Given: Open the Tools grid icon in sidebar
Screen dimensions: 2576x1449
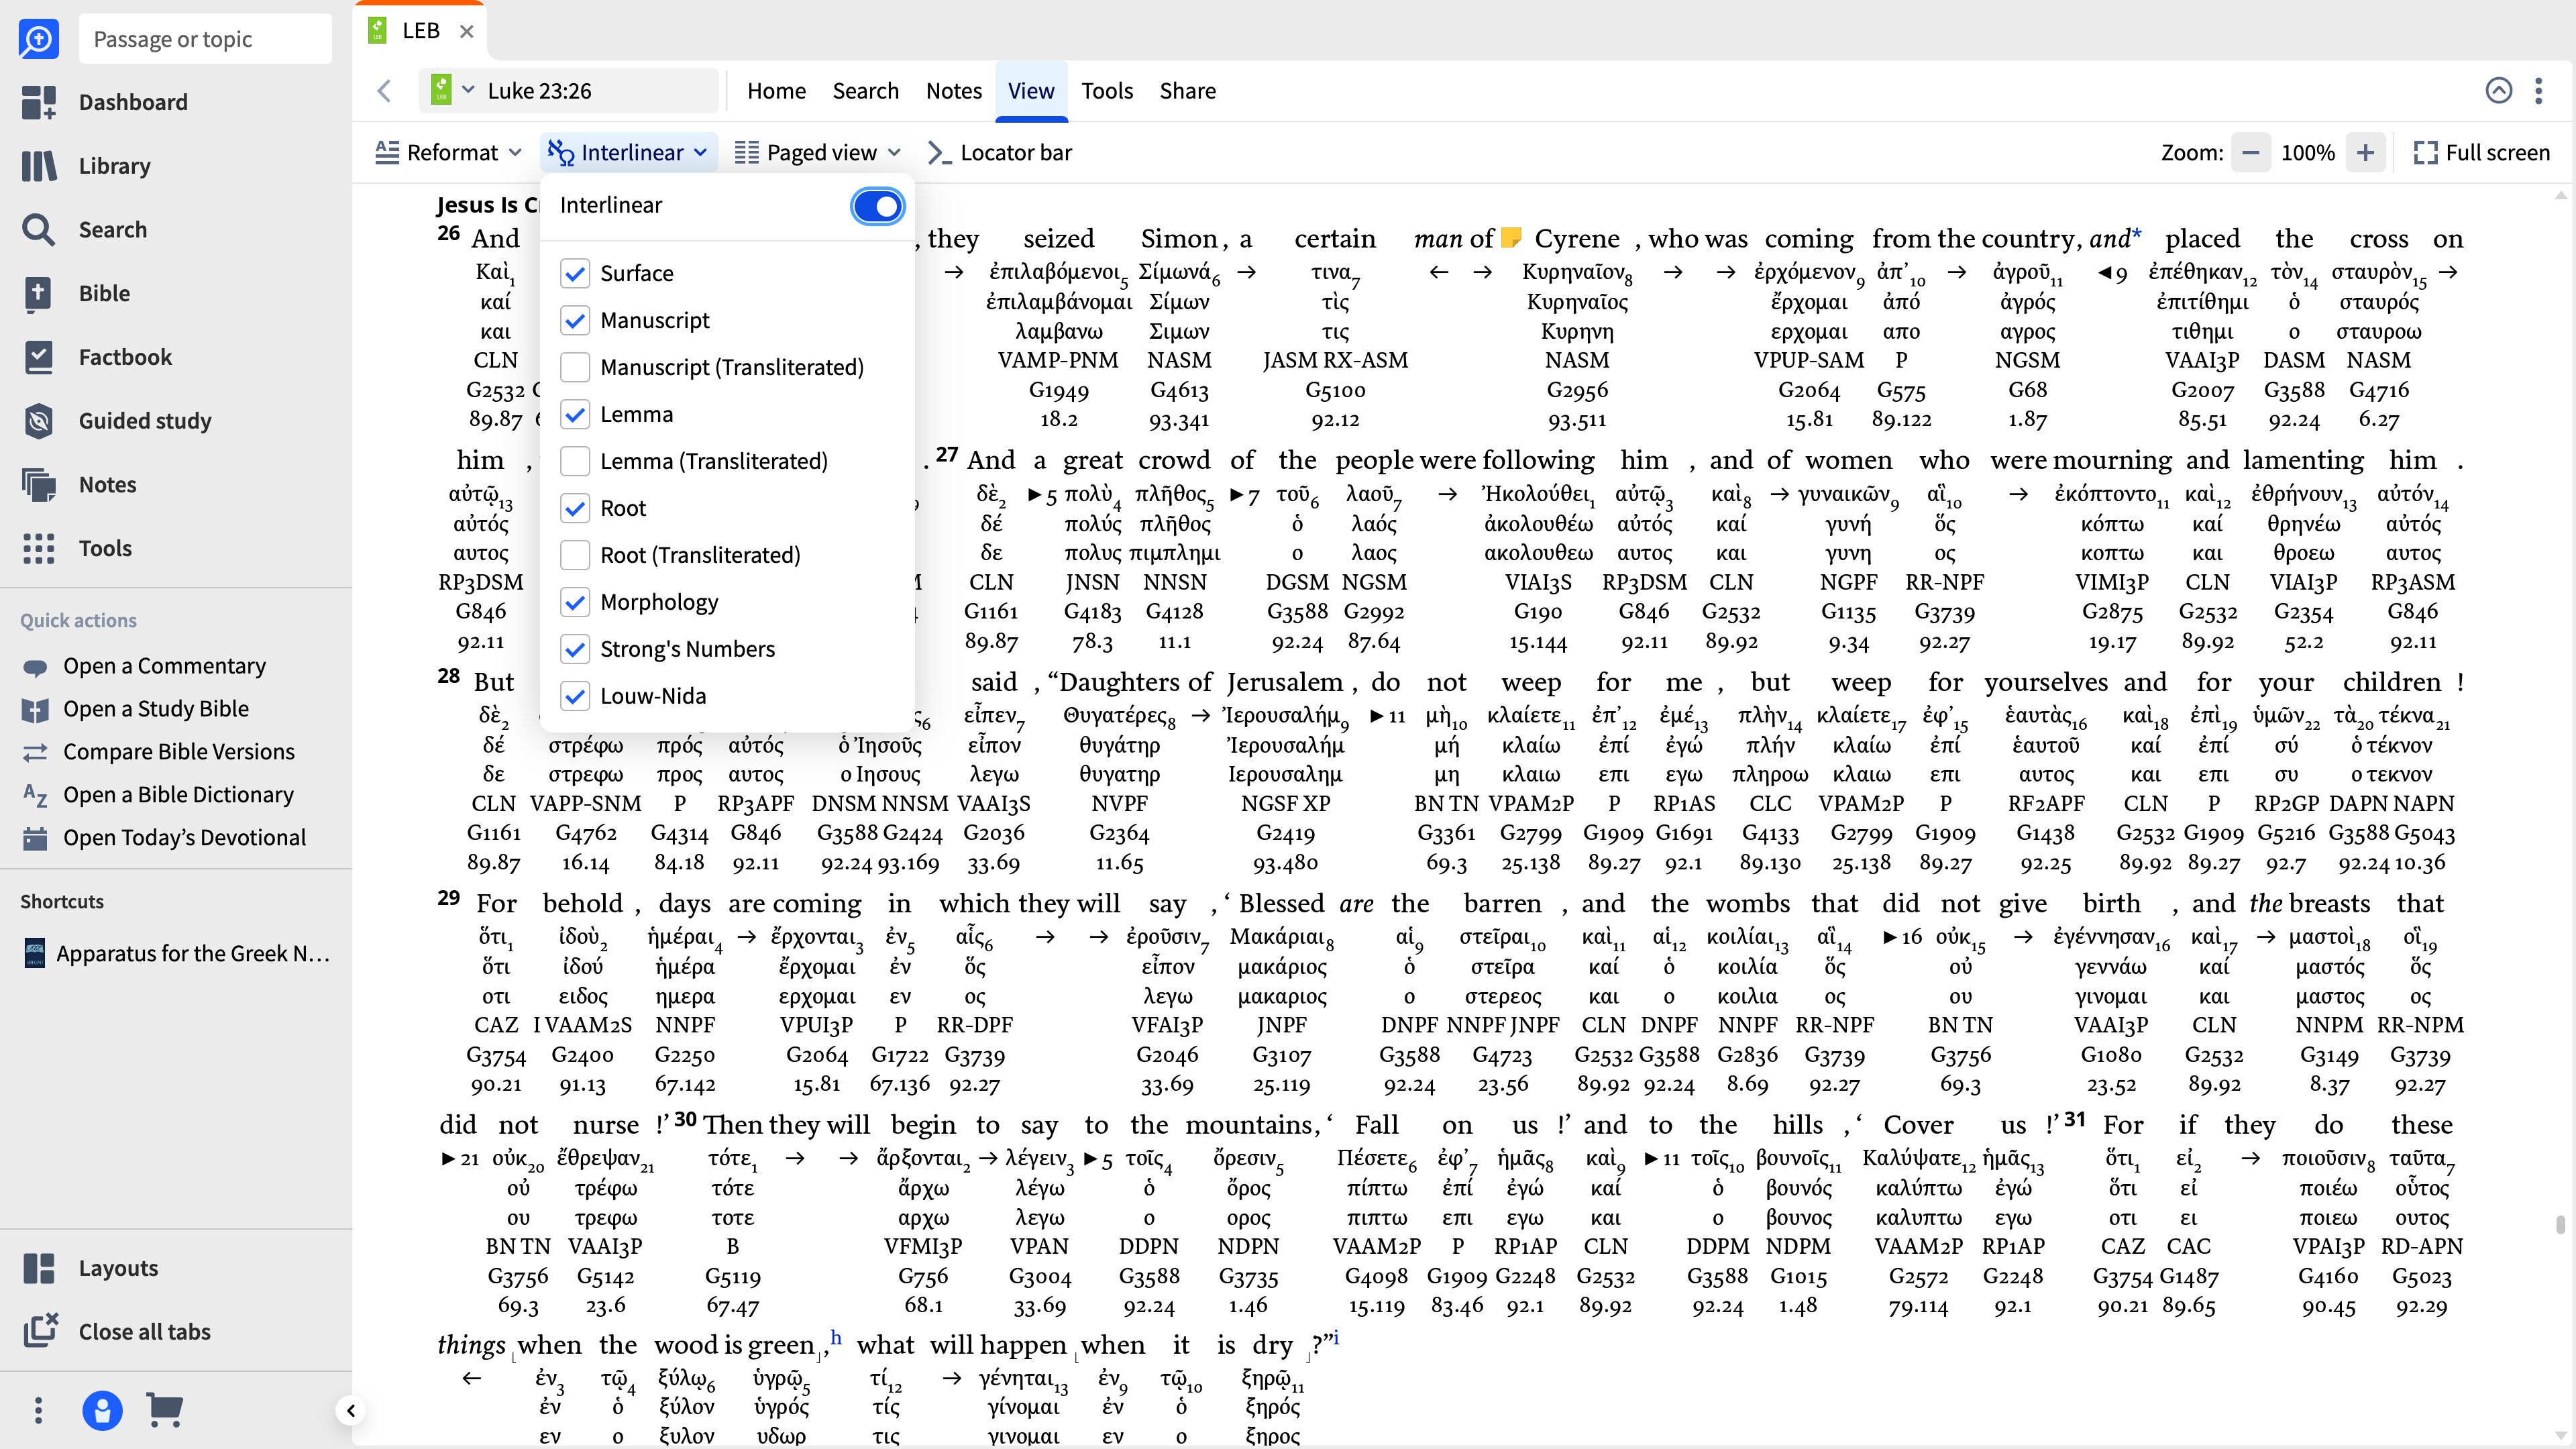Looking at the screenshot, I should [x=38, y=548].
